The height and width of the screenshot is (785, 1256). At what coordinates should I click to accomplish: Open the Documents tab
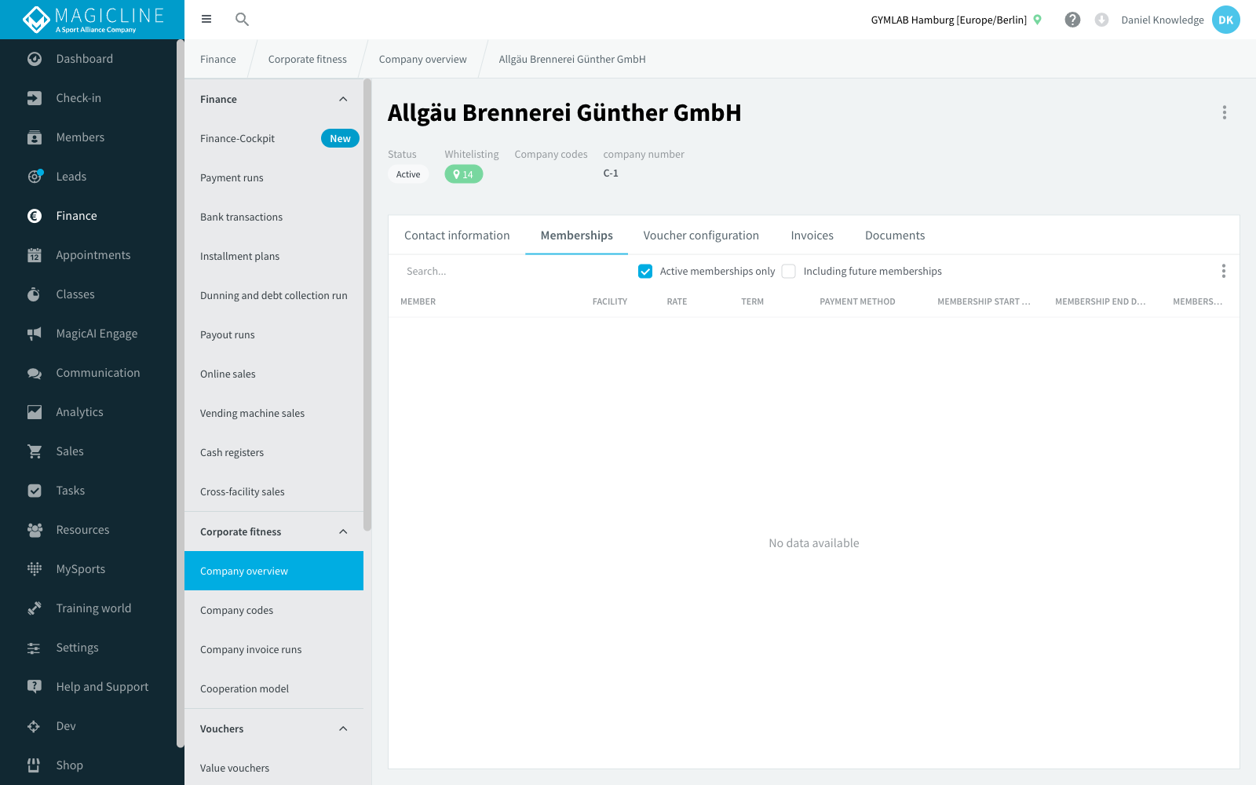tap(895, 235)
